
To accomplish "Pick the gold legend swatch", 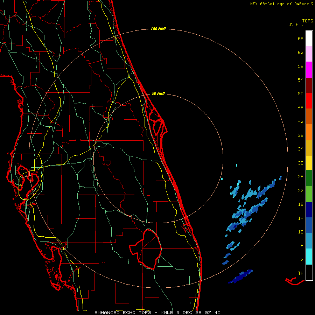I will pos(309,148).
